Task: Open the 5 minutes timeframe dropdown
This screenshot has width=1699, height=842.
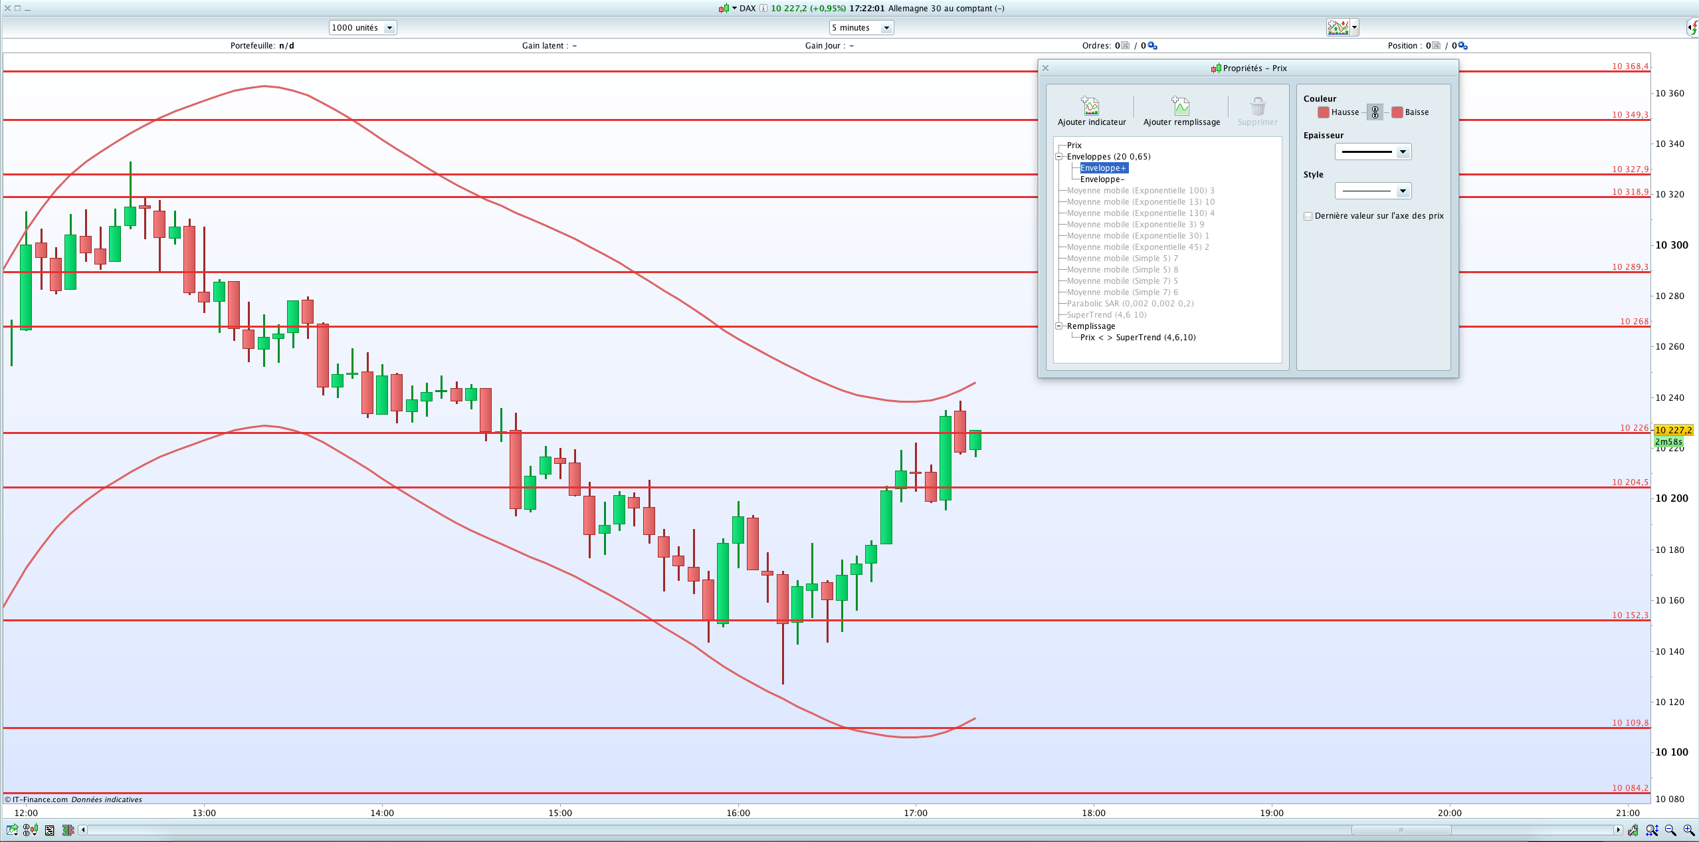Action: 886,28
